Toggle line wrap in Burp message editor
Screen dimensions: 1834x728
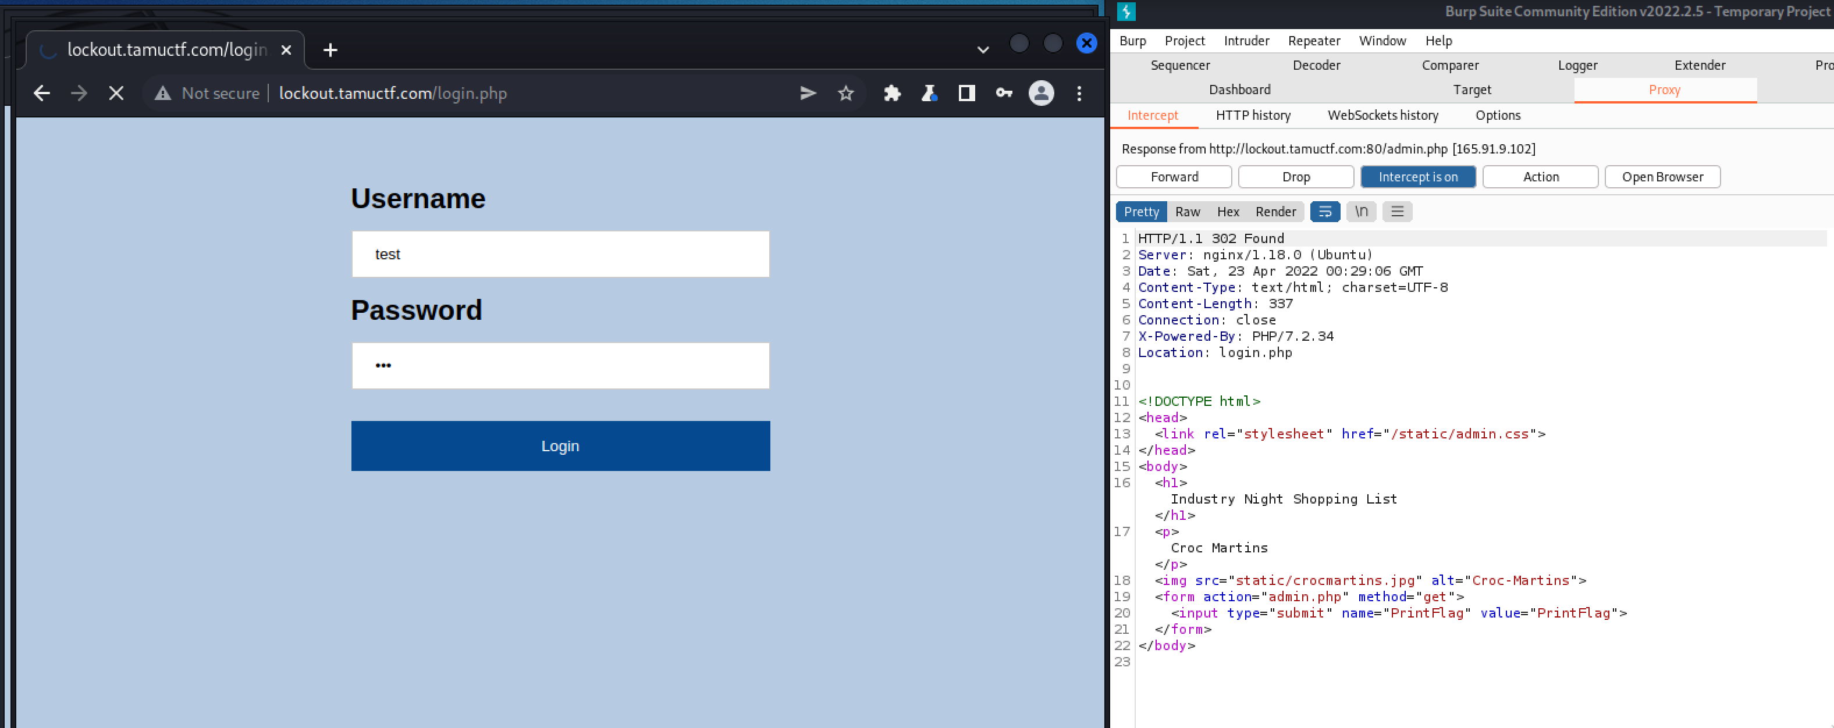[1325, 211]
